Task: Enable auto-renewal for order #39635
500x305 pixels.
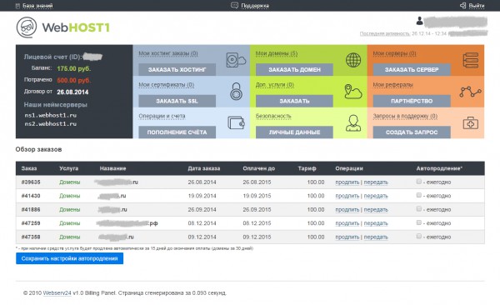Action: pos(418,182)
